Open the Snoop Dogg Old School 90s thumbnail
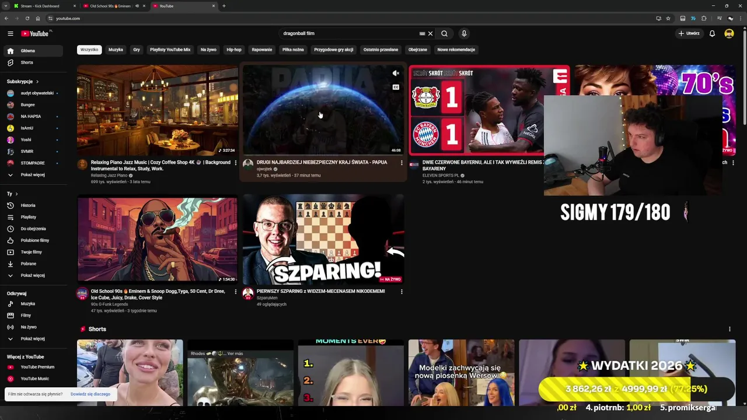The image size is (747, 420). [158, 239]
